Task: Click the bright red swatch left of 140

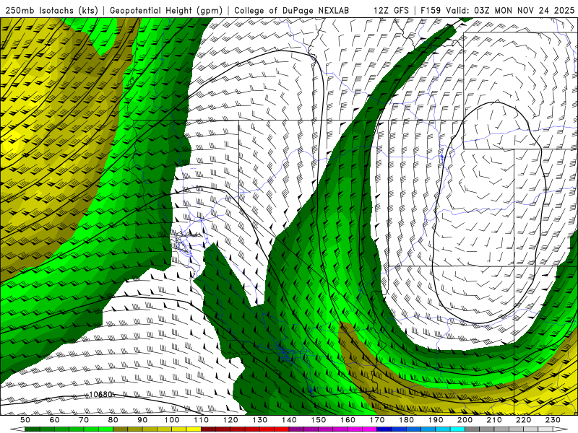Action: (282, 429)
